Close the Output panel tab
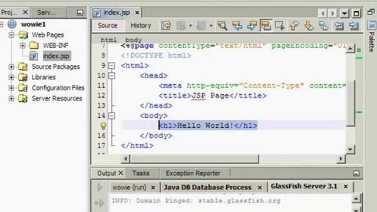The width and height of the screenshot is (377, 212). 121,173
